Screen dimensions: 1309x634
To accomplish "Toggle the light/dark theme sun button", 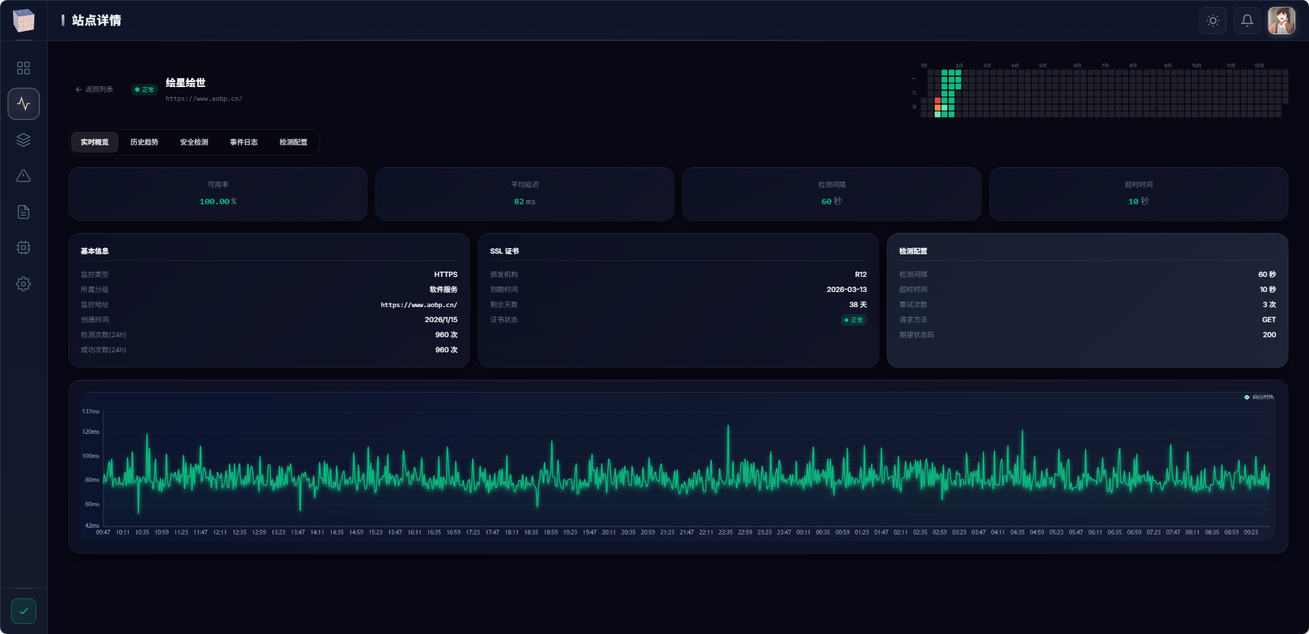I will (x=1213, y=21).
